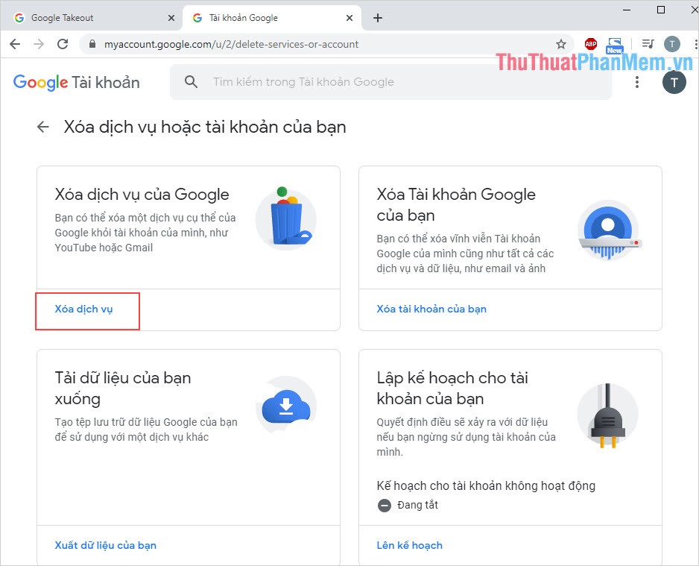Screen dimensions: 699x566
Task: Open the AdBlock Plus extension icon
Action: coord(591,44)
